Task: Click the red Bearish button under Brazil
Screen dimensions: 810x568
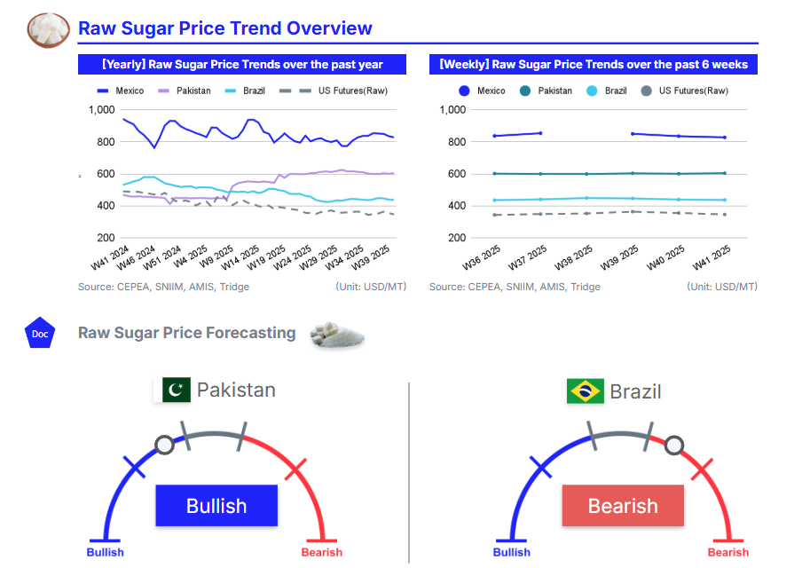Action: tap(623, 506)
